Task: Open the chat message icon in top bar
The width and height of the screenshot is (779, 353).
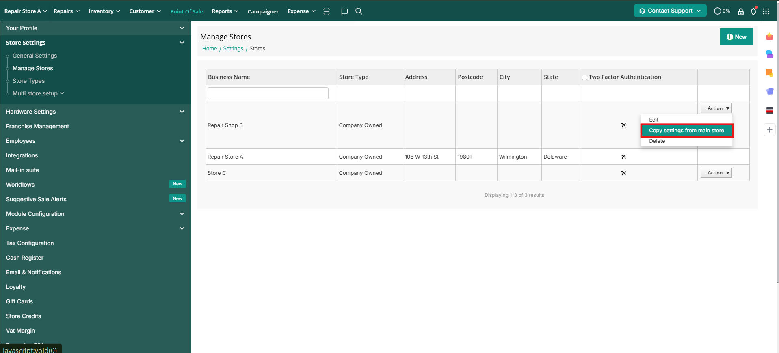Action: (x=344, y=11)
